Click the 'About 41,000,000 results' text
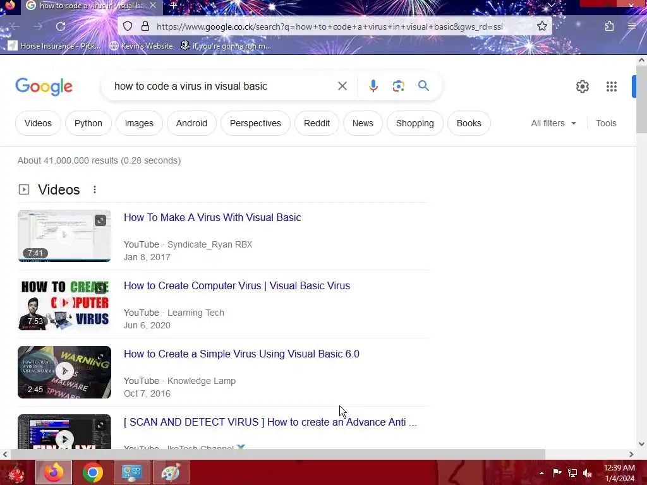 point(99,160)
